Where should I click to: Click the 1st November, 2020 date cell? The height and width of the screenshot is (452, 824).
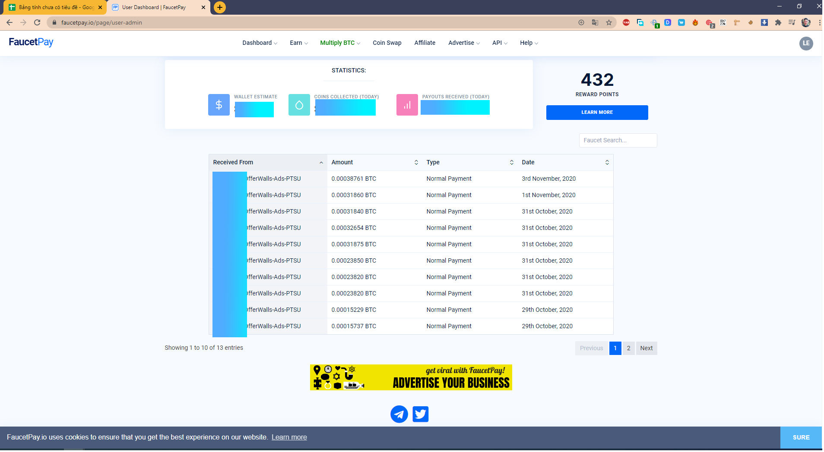coord(548,195)
